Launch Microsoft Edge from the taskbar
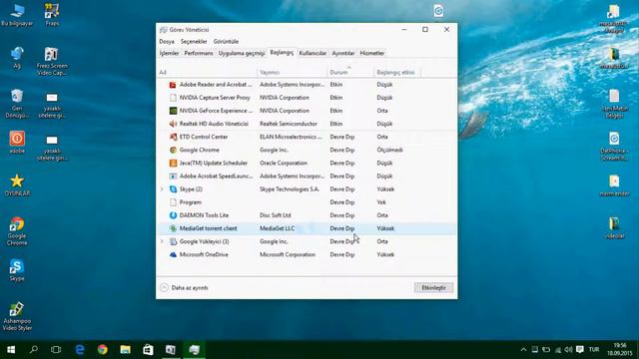 pos(80,350)
